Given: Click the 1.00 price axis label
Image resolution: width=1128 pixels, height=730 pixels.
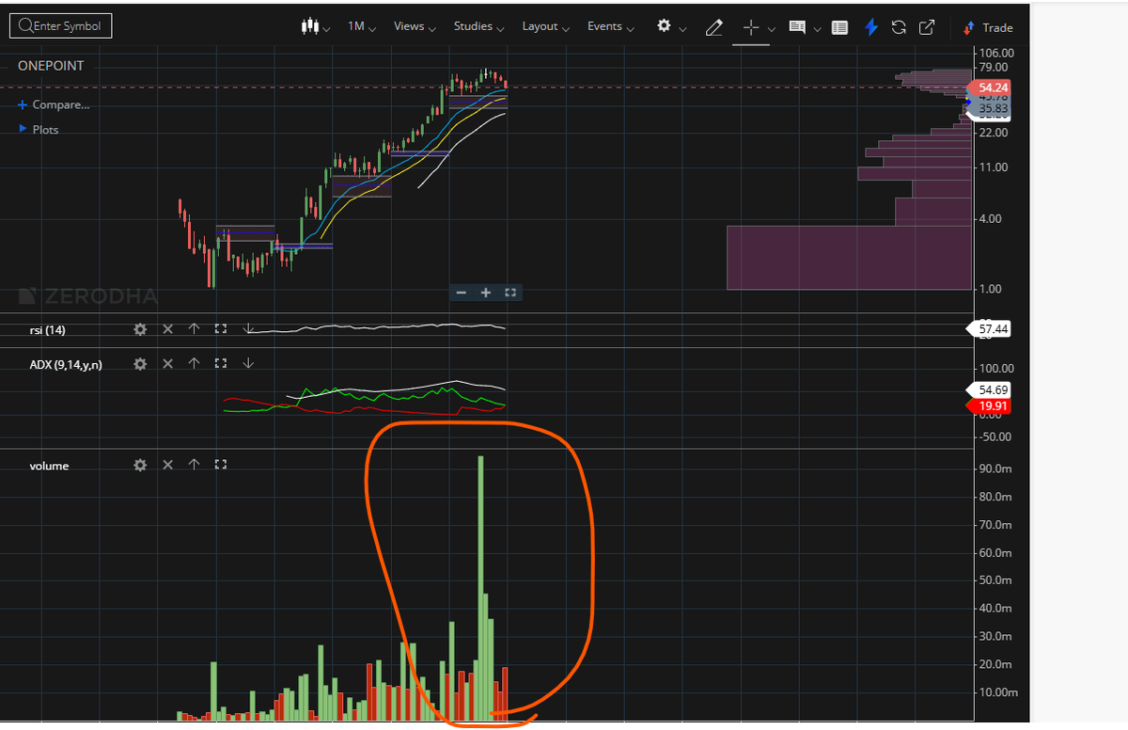Looking at the screenshot, I should (x=992, y=289).
